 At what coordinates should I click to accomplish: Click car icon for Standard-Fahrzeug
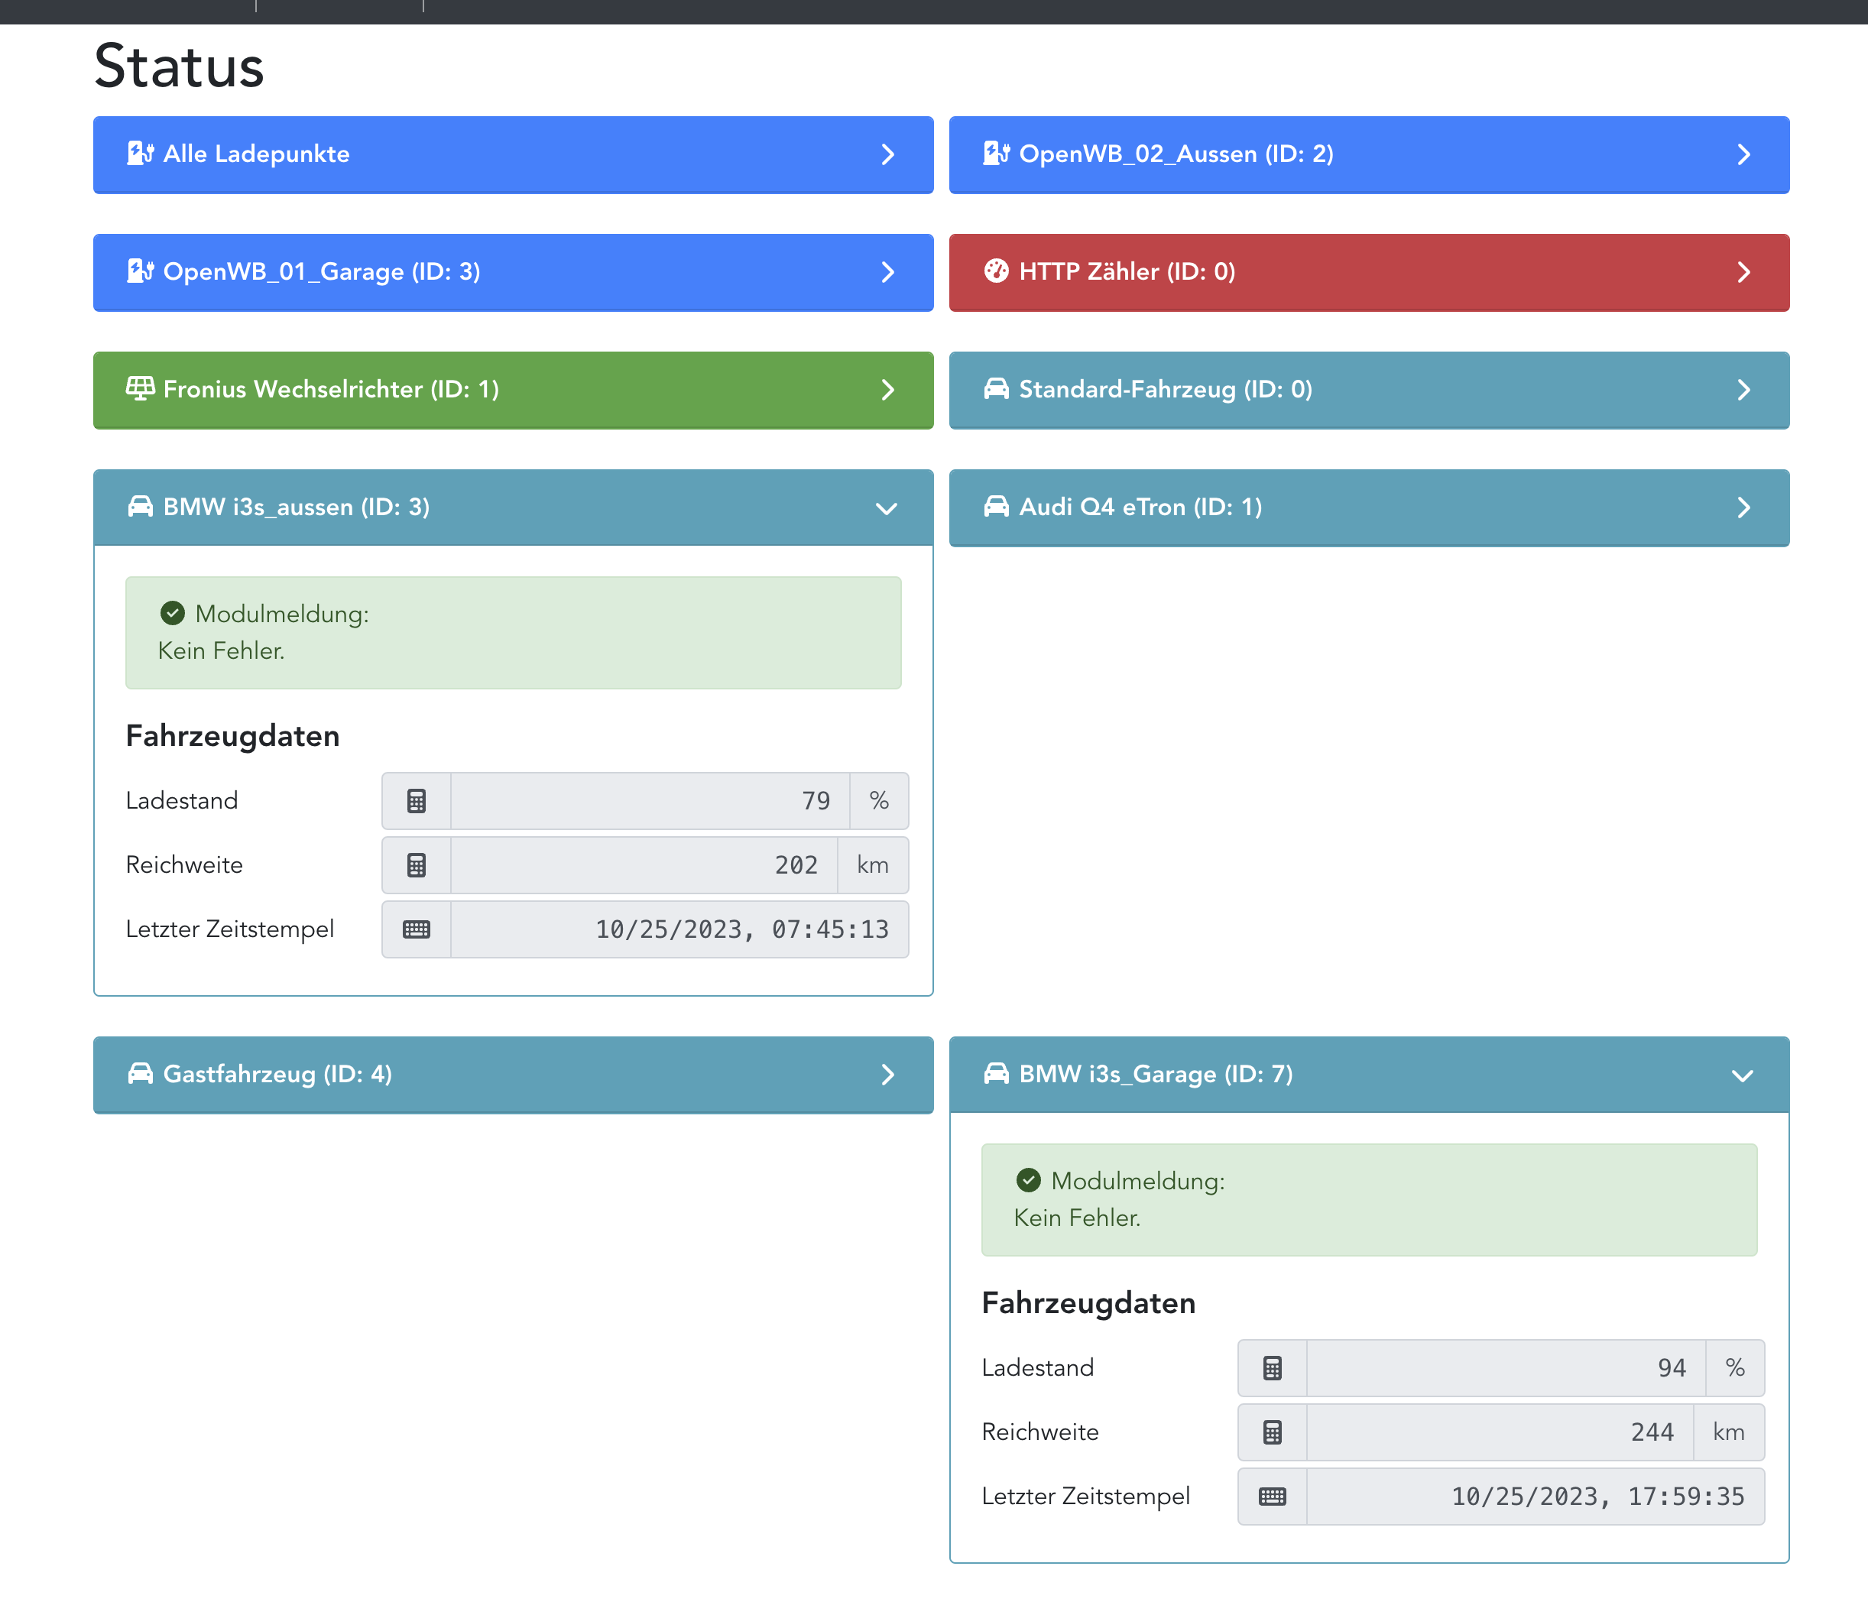click(x=995, y=390)
